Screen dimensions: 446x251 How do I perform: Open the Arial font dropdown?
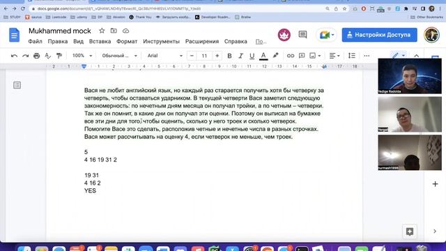tap(164, 56)
